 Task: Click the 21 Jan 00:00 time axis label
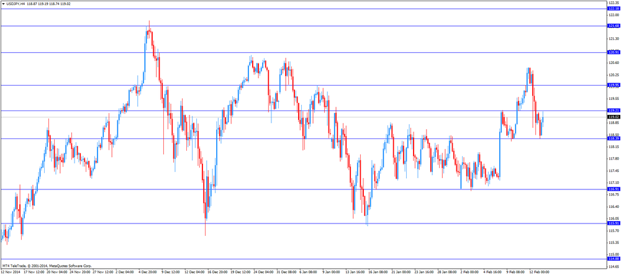point(401,273)
